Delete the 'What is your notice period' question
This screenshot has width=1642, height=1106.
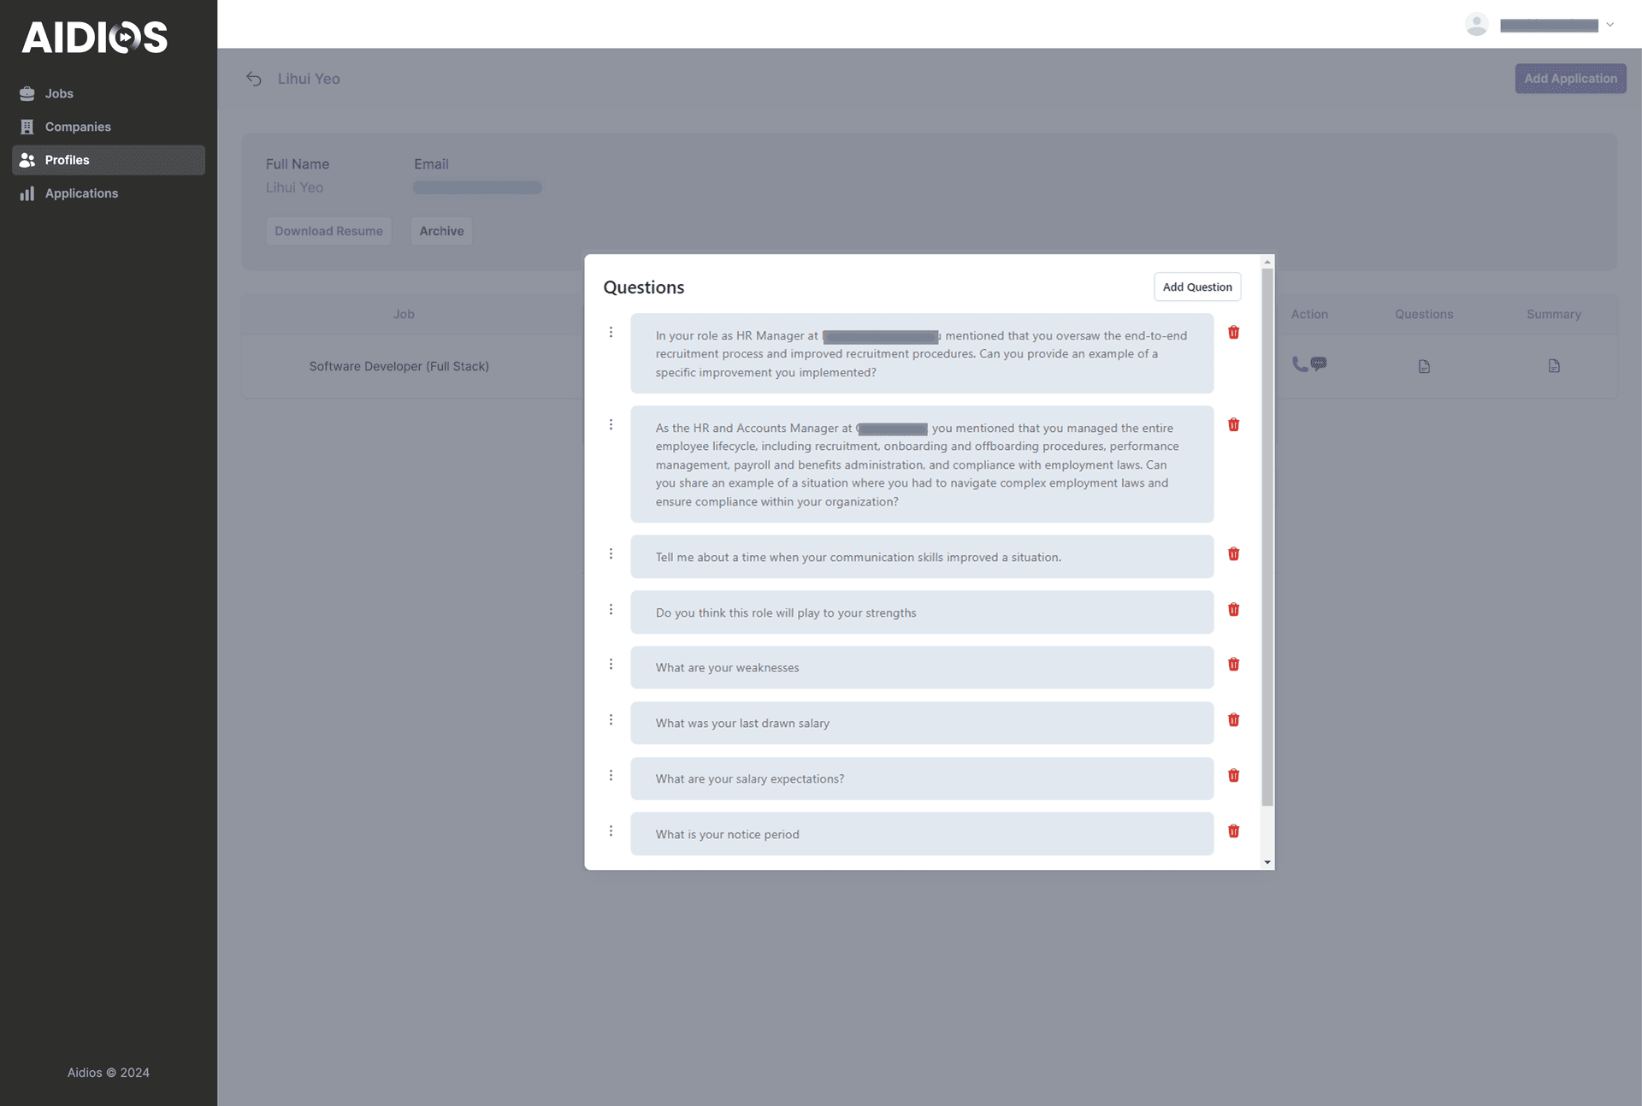tap(1233, 831)
